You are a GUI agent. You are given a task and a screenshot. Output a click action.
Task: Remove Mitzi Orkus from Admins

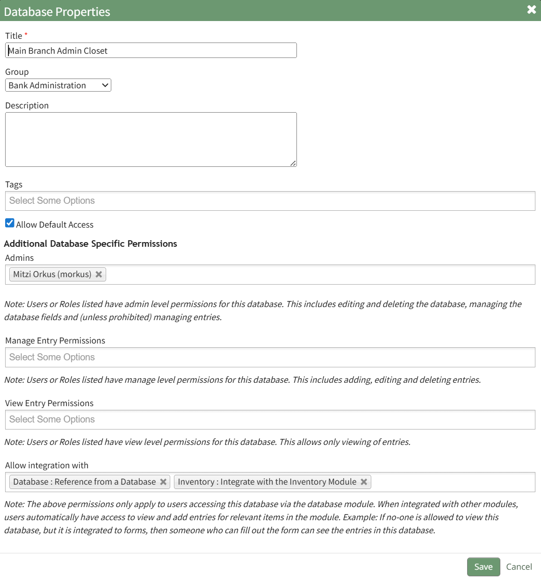click(x=99, y=274)
